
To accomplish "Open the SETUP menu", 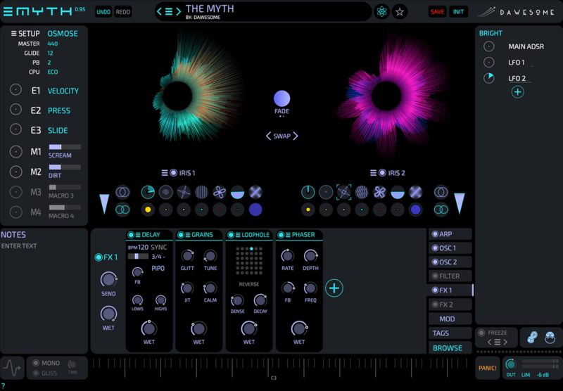I will (x=13, y=34).
